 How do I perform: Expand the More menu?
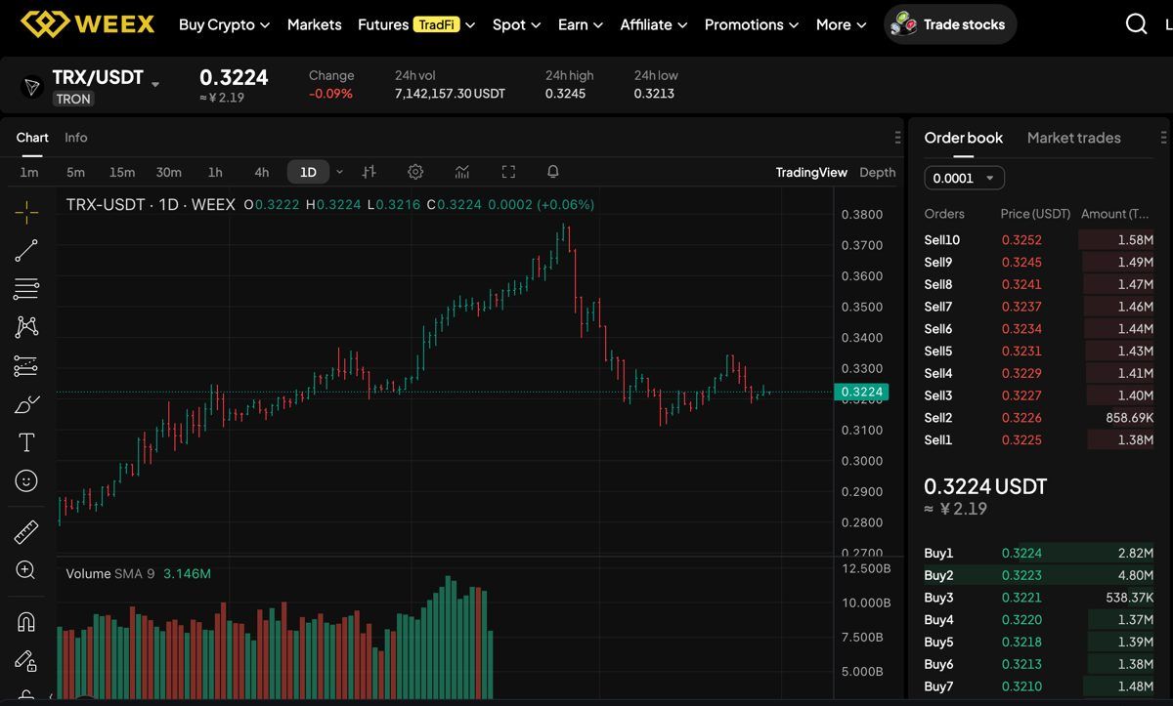click(842, 24)
